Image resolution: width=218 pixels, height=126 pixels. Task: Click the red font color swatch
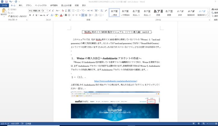(61, 15)
